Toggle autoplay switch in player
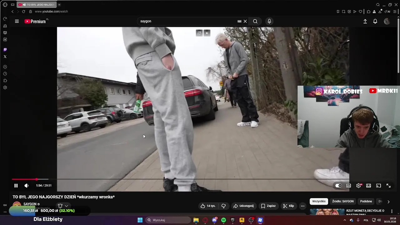Screen dimensions: 400x225 point(338,186)
